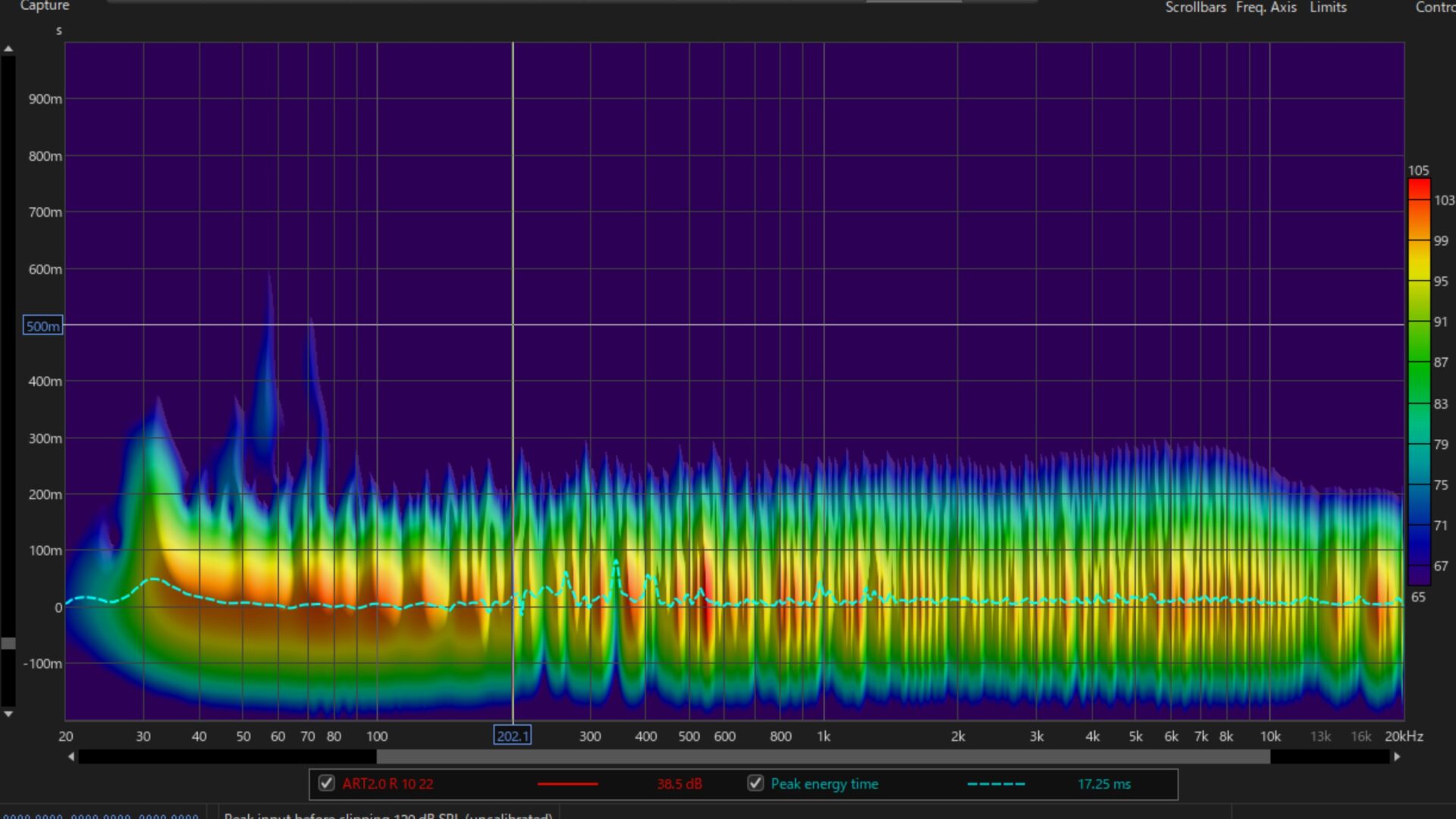The height and width of the screenshot is (819, 1456).
Task: Click the vertical scroll down arrow
Action: point(8,714)
